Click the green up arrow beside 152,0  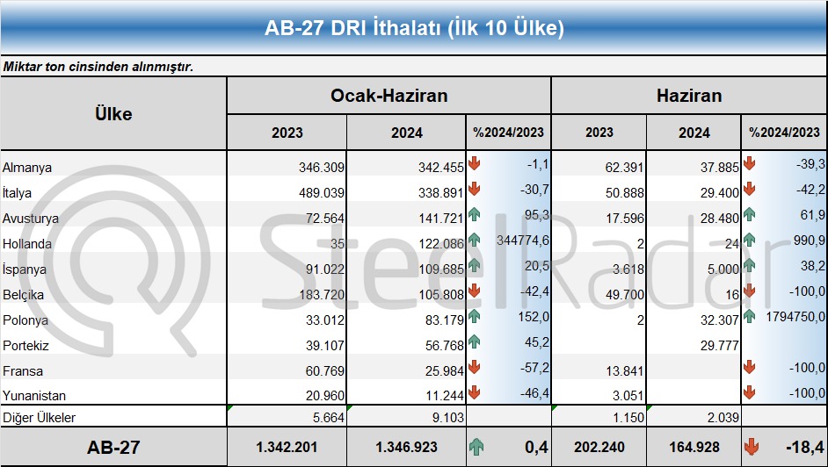point(474,316)
